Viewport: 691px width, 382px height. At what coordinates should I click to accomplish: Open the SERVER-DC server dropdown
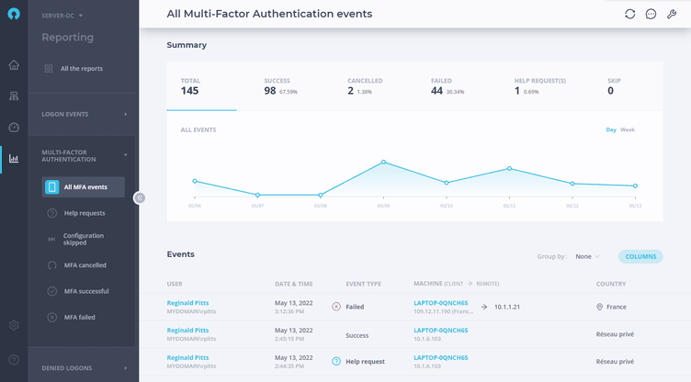(62, 16)
